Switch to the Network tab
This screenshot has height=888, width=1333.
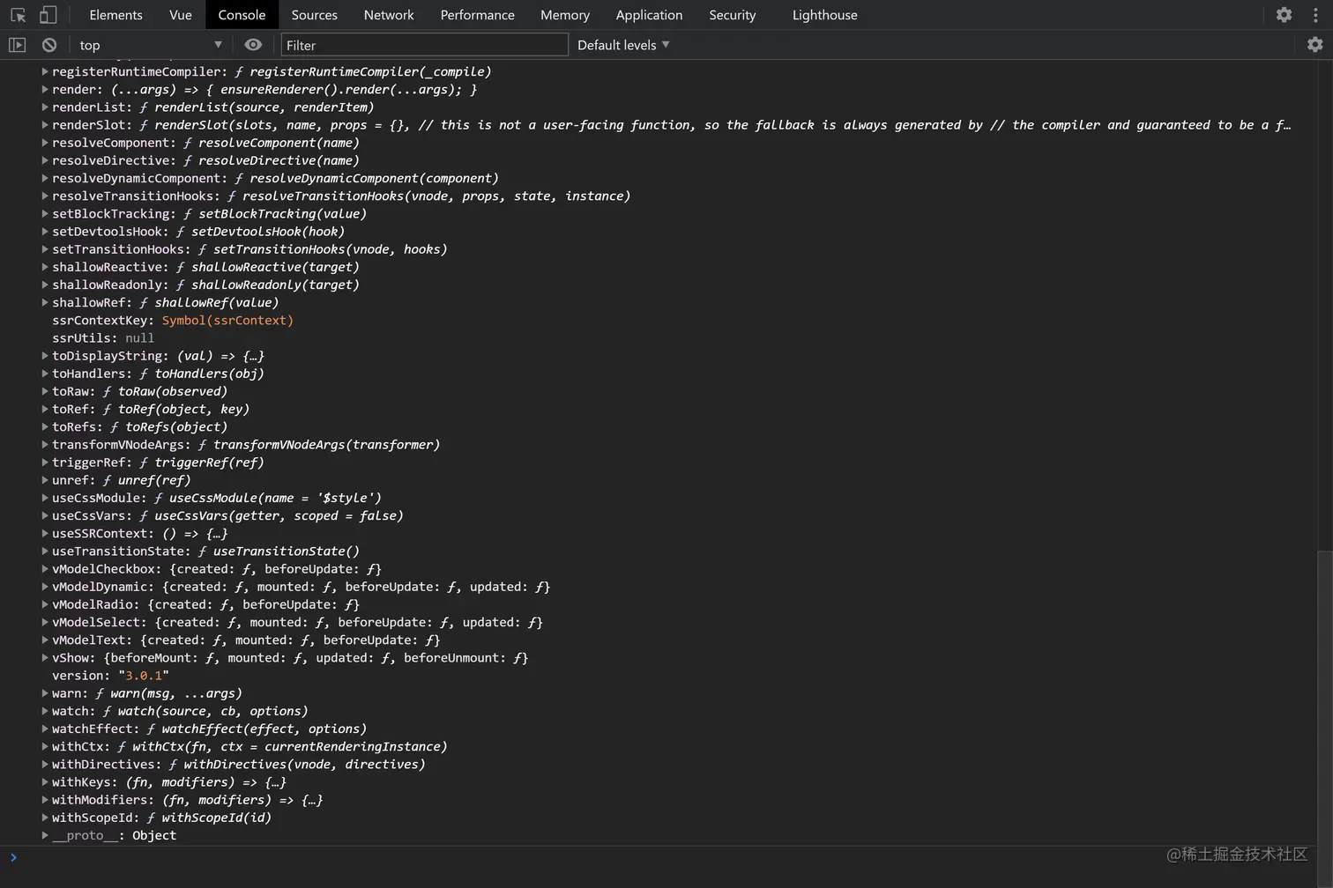coord(389,15)
